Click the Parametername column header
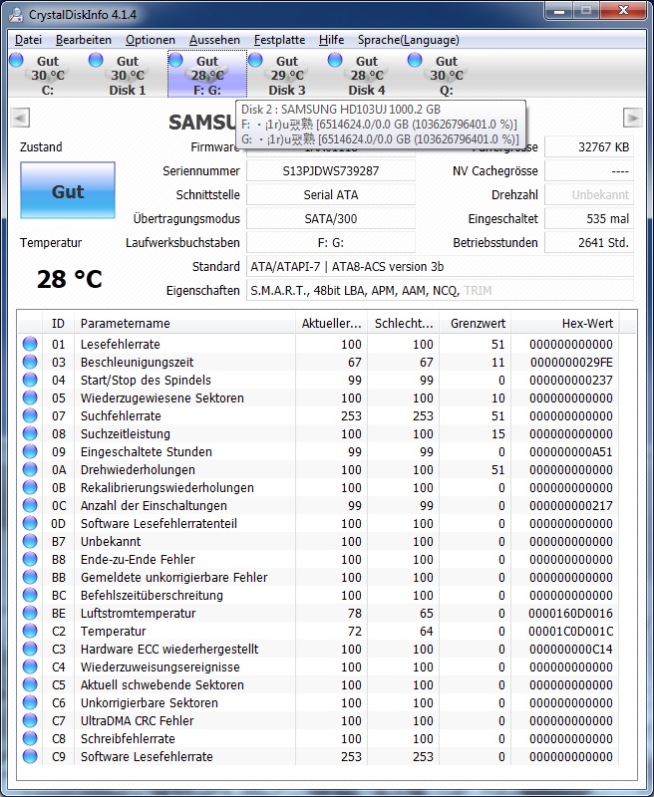Screen dimensions: 654x797 tap(184, 323)
